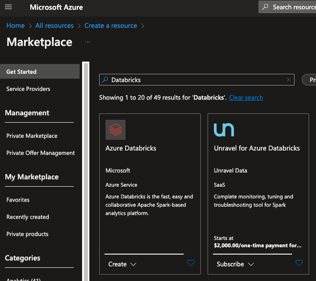The width and height of the screenshot is (316, 281).
Task: Click the Categories heading
Action: (x=22, y=258)
